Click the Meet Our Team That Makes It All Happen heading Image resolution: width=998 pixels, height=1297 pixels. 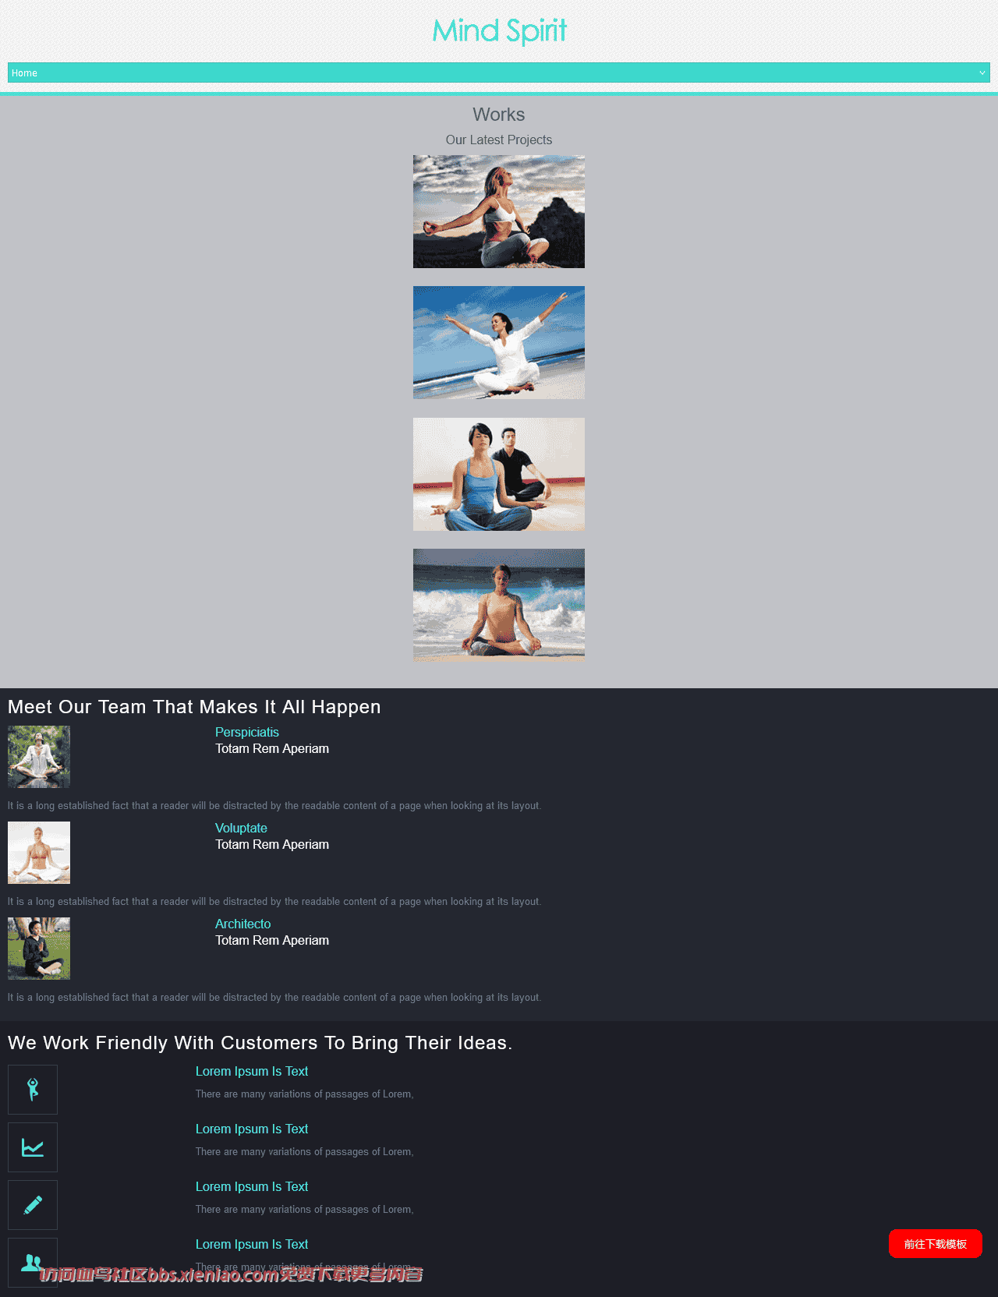(194, 707)
